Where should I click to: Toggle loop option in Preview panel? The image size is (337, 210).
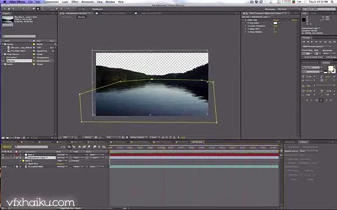pos(330,42)
